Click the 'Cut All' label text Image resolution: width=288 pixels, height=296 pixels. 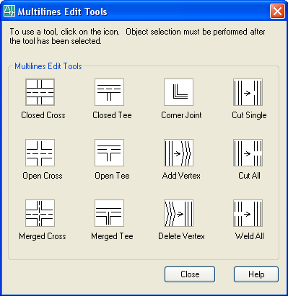[249, 176]
